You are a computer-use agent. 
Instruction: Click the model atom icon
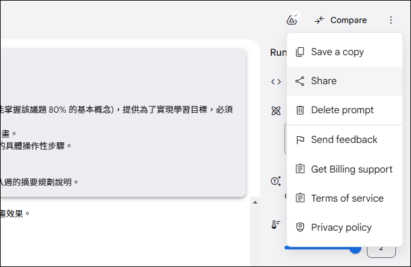pyautogui.click(x=276, y=110)
